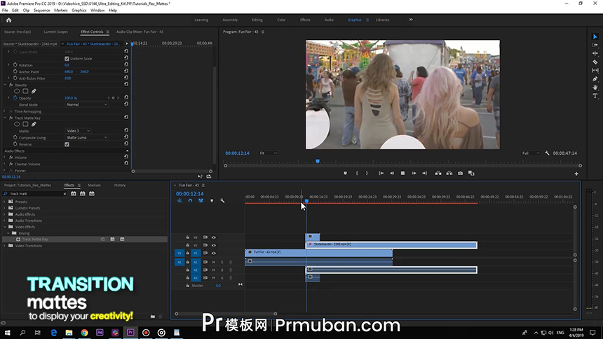Open the Button Editor plus icon

[x=576, y=174]
